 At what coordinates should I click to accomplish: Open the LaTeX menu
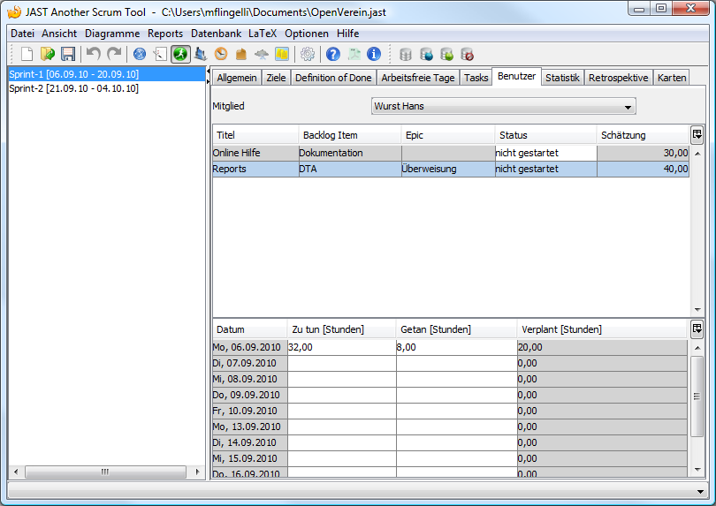[x=263, y=33]
